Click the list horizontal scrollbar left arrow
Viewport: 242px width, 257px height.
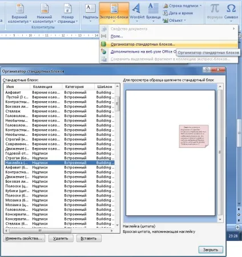click(x=6, y=231)
